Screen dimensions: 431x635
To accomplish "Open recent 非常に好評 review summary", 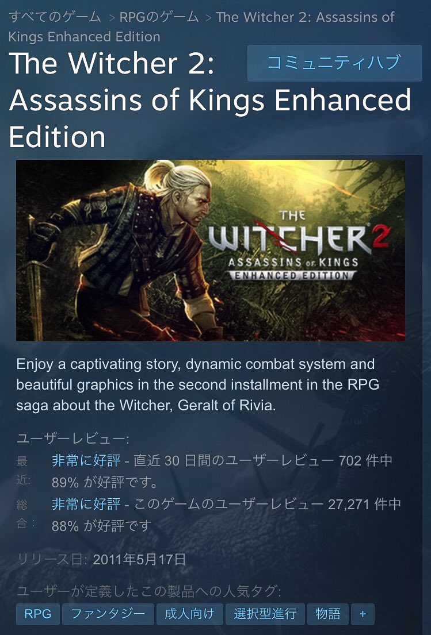I will 86,460.
